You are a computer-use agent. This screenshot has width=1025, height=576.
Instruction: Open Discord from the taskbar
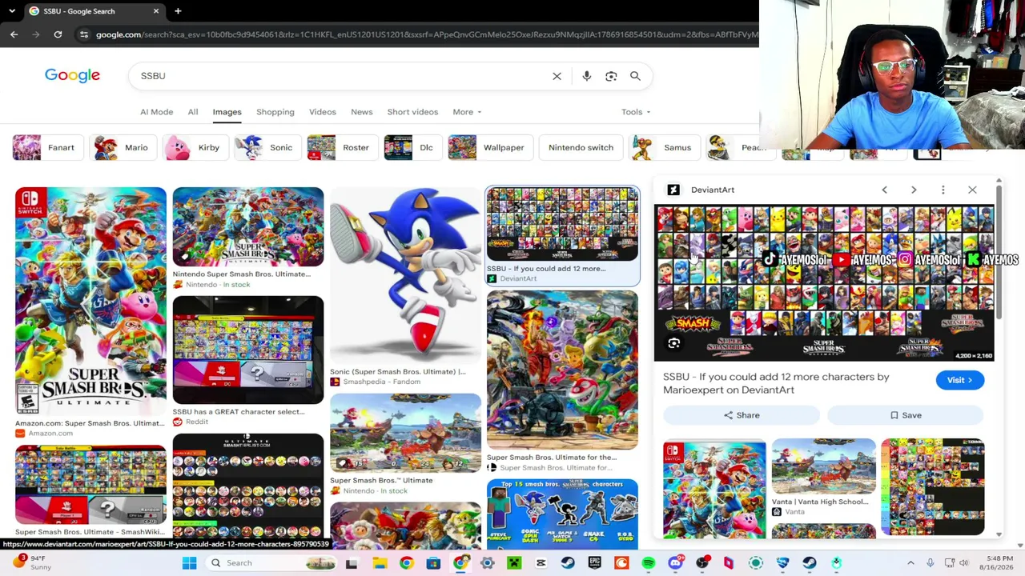(675, 563)
